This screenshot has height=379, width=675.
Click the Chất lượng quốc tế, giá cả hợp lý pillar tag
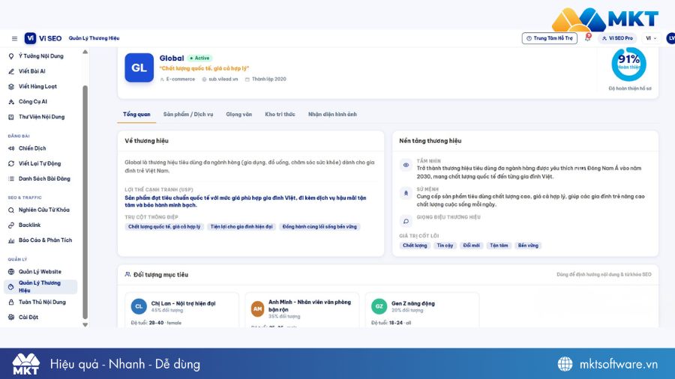(x=164, y=226)
